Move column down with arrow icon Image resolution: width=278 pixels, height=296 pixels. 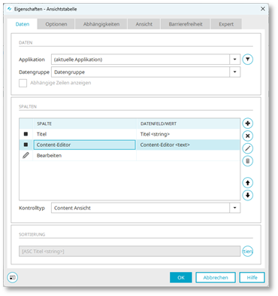pyautogui.click(x=247, y=195)
